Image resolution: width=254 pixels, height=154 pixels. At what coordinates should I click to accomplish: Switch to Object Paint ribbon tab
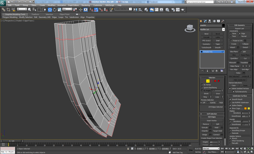click(64, 14)
